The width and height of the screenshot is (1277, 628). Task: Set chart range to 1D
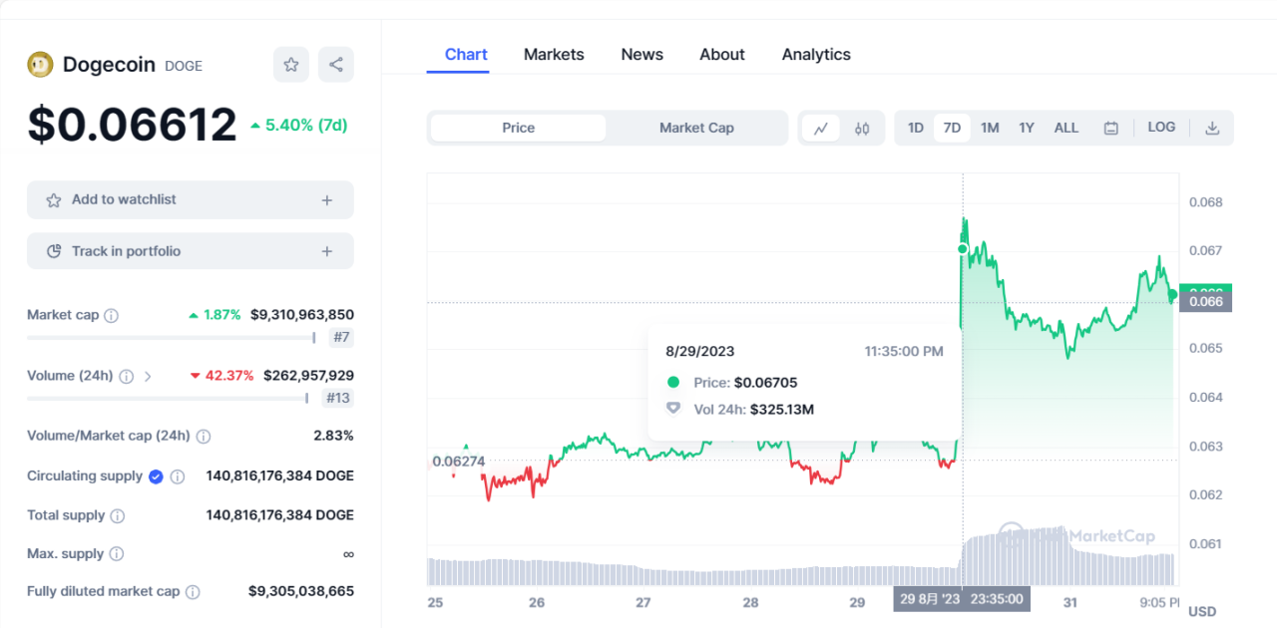[x=915, y=129]
